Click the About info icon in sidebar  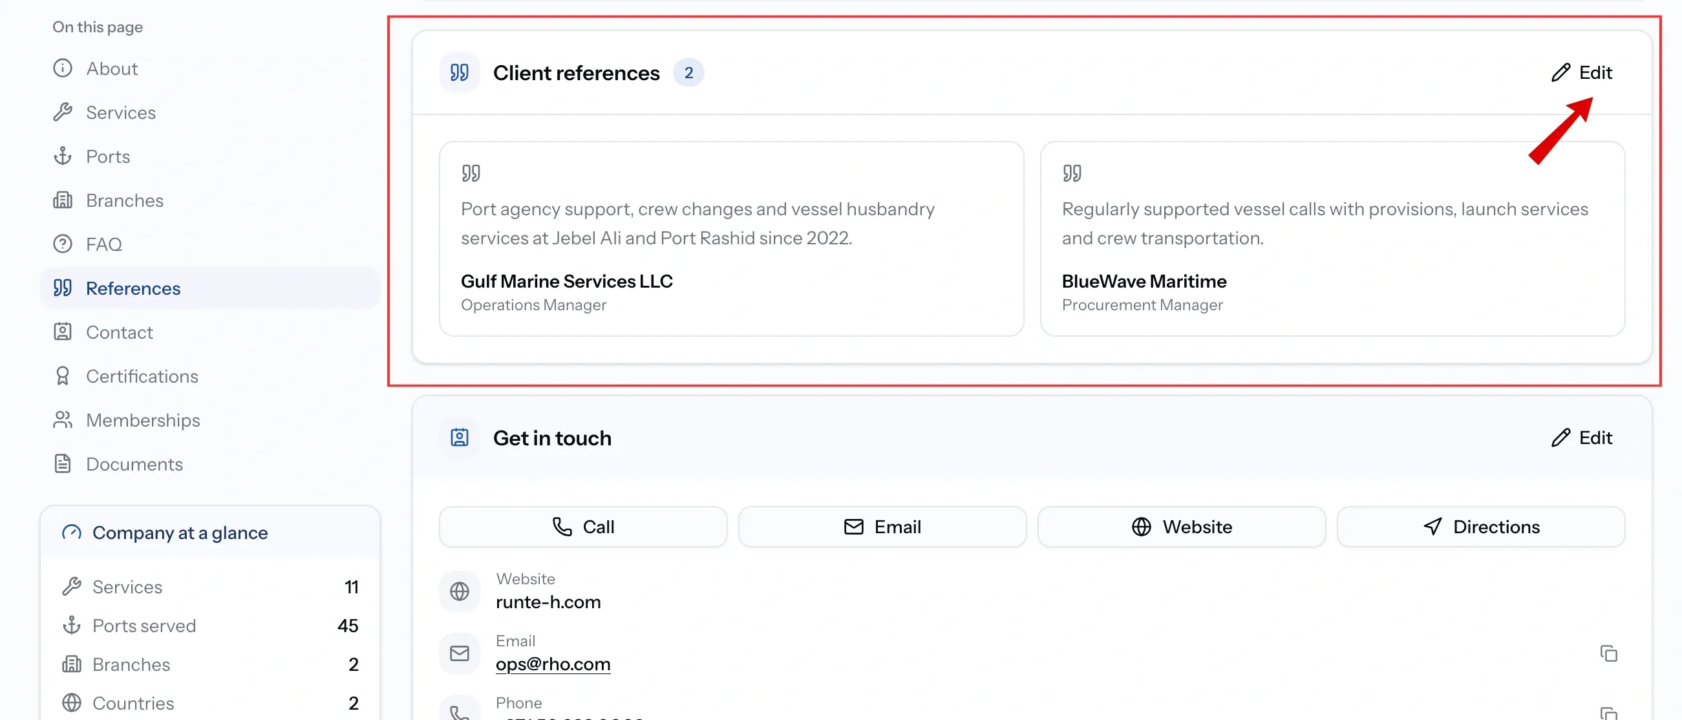[63, 68]
